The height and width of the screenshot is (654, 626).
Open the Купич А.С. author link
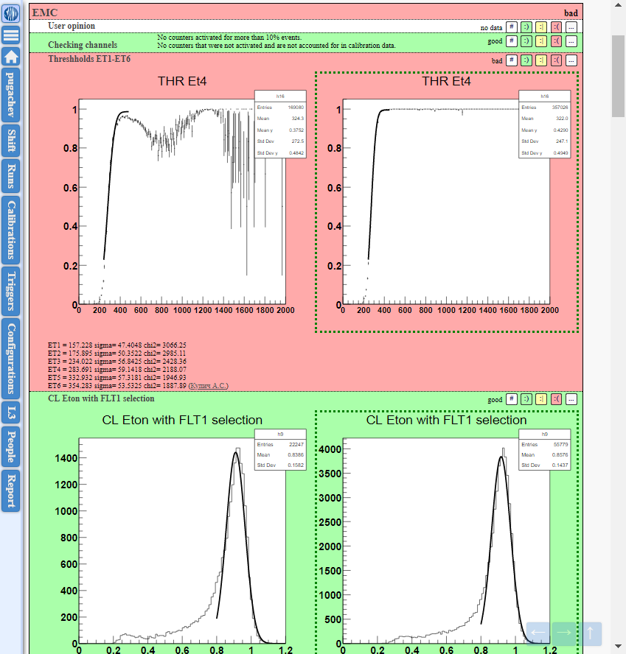[209, 385]
